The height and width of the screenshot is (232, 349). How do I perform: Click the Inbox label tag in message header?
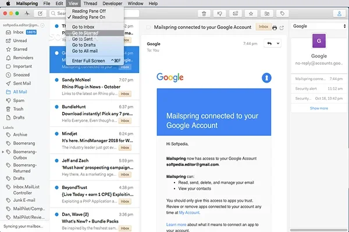[x=263, y=27]
